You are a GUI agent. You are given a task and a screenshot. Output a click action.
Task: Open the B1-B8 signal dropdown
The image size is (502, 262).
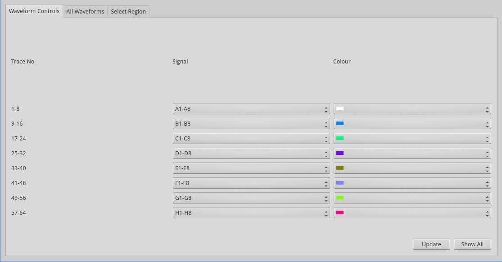pyautogui.click(x=251, y=124)
